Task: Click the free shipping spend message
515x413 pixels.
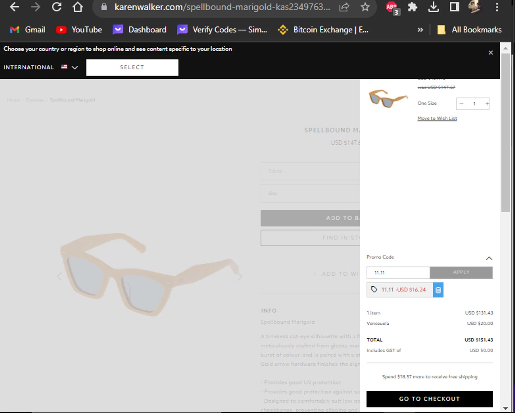Action: [430, 377]
